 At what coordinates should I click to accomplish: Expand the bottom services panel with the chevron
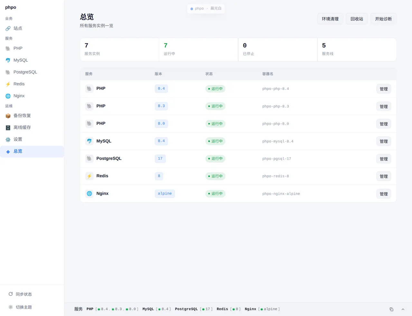point(403,309)
